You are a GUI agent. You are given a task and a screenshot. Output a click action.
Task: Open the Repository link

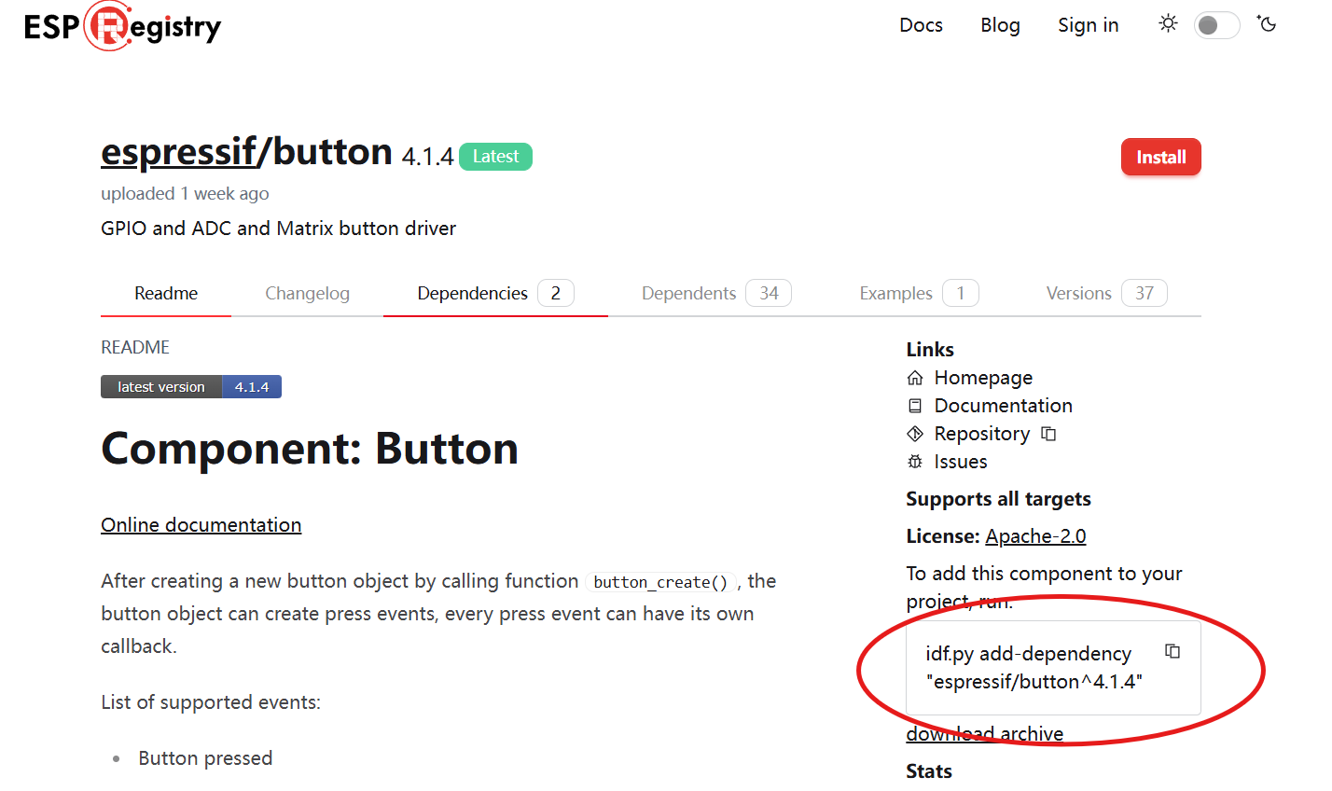(x=982, y=434)
